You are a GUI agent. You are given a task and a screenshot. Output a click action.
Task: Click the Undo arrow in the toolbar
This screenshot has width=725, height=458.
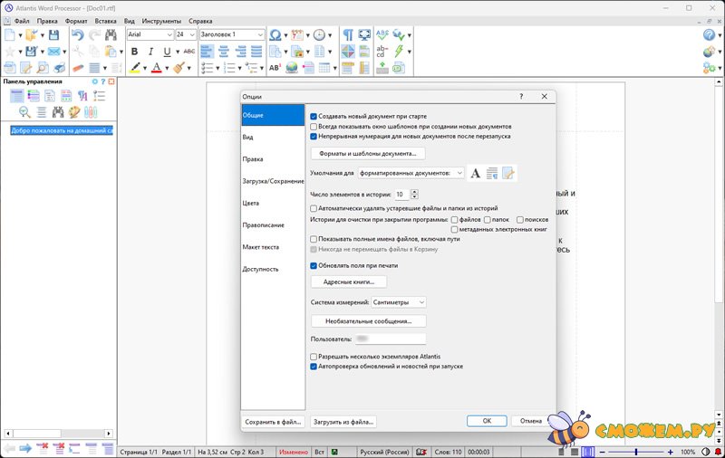pos(77,35)
